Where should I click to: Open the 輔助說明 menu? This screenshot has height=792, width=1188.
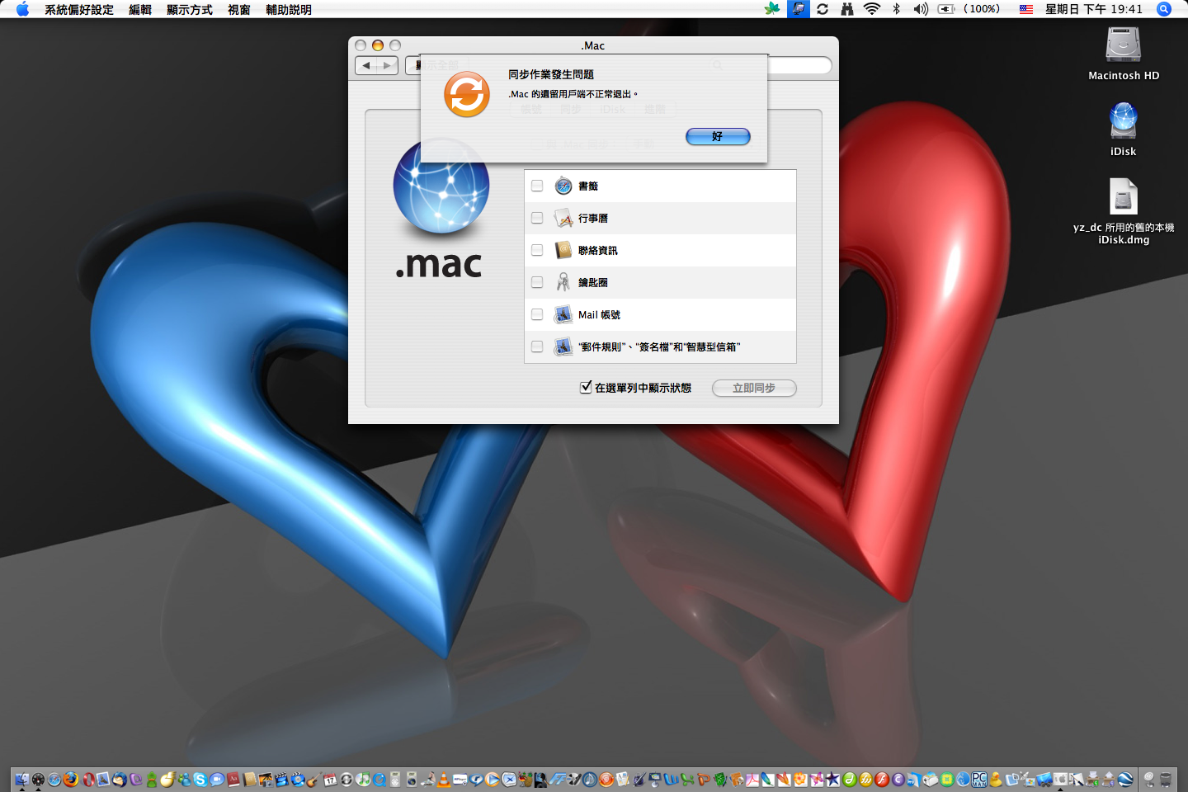[x=289, y=9]
